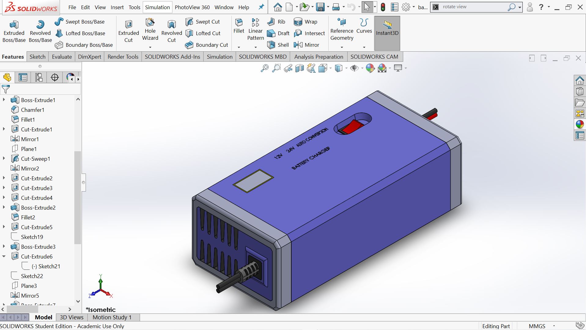Click the feature tree vertical scrollbar

tap(78, 197)
